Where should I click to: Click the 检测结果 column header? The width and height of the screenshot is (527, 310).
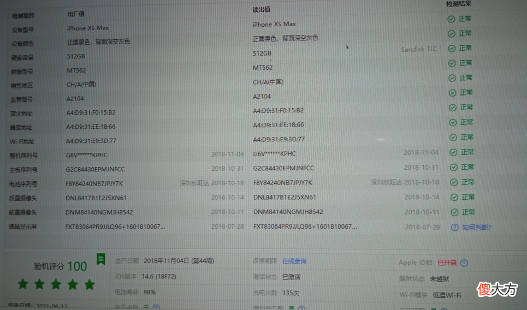click(459, 4)
